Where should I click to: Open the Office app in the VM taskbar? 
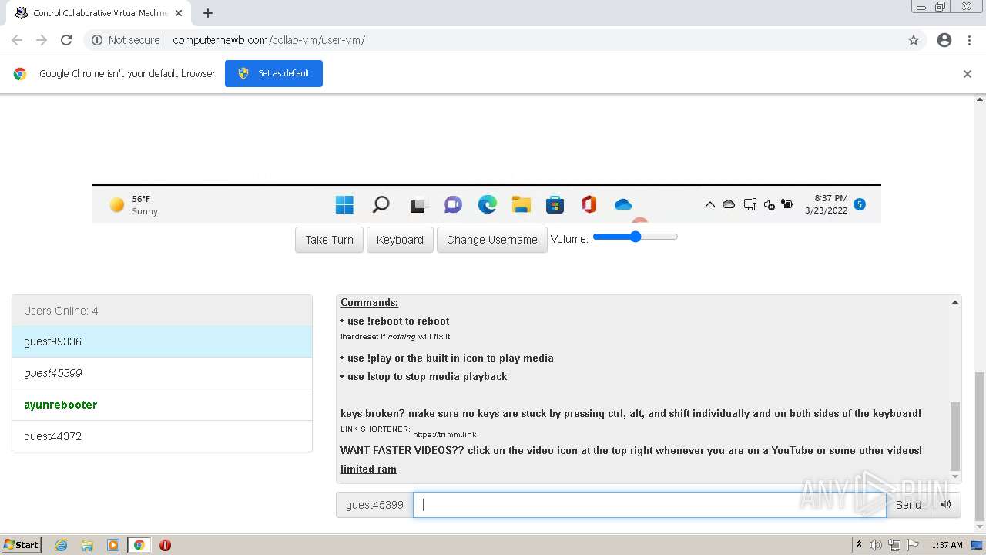coord(589,204)
